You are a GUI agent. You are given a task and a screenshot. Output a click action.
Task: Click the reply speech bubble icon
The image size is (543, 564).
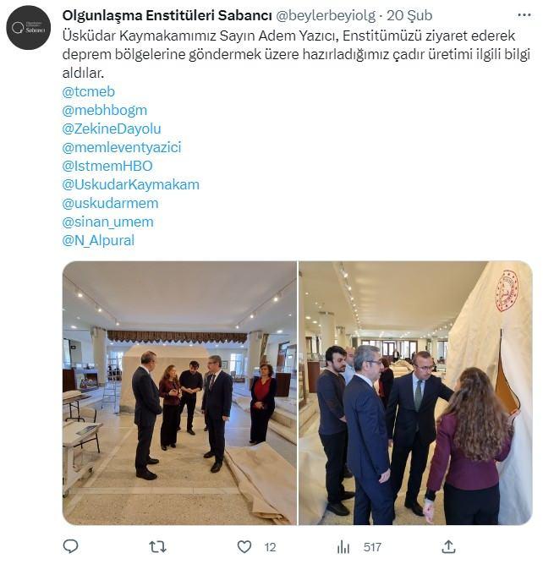70,547
